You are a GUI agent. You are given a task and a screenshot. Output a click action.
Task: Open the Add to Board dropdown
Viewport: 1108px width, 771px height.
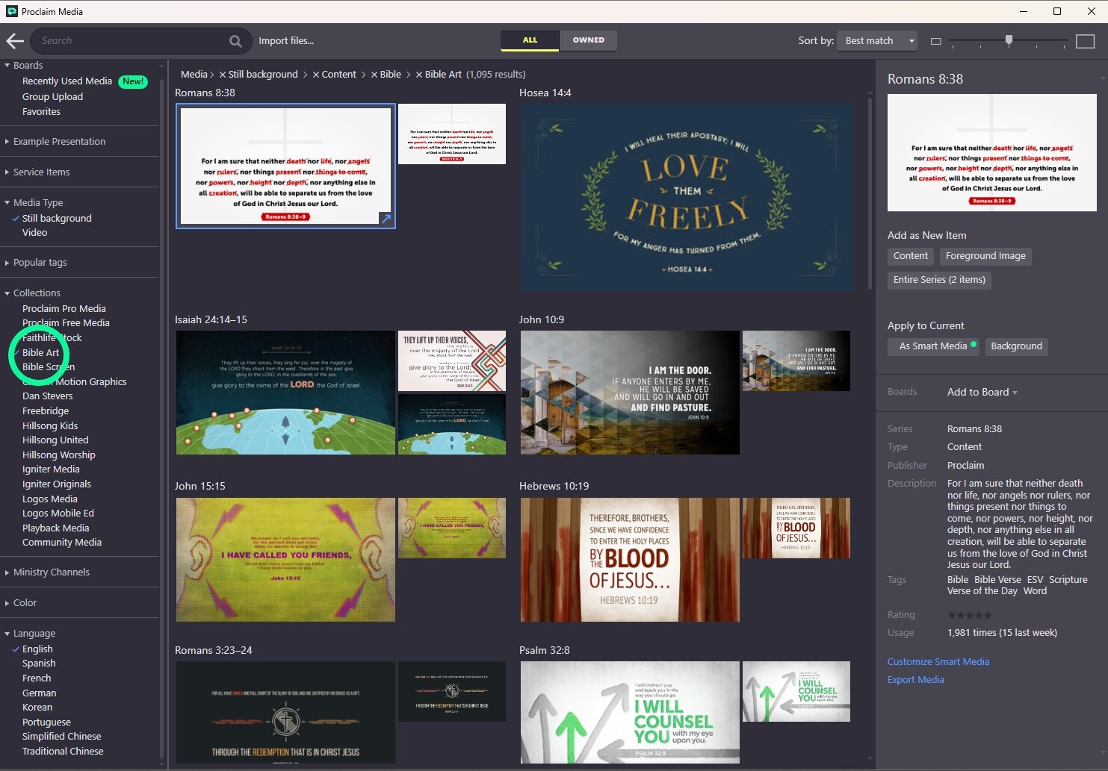(982, 392)
